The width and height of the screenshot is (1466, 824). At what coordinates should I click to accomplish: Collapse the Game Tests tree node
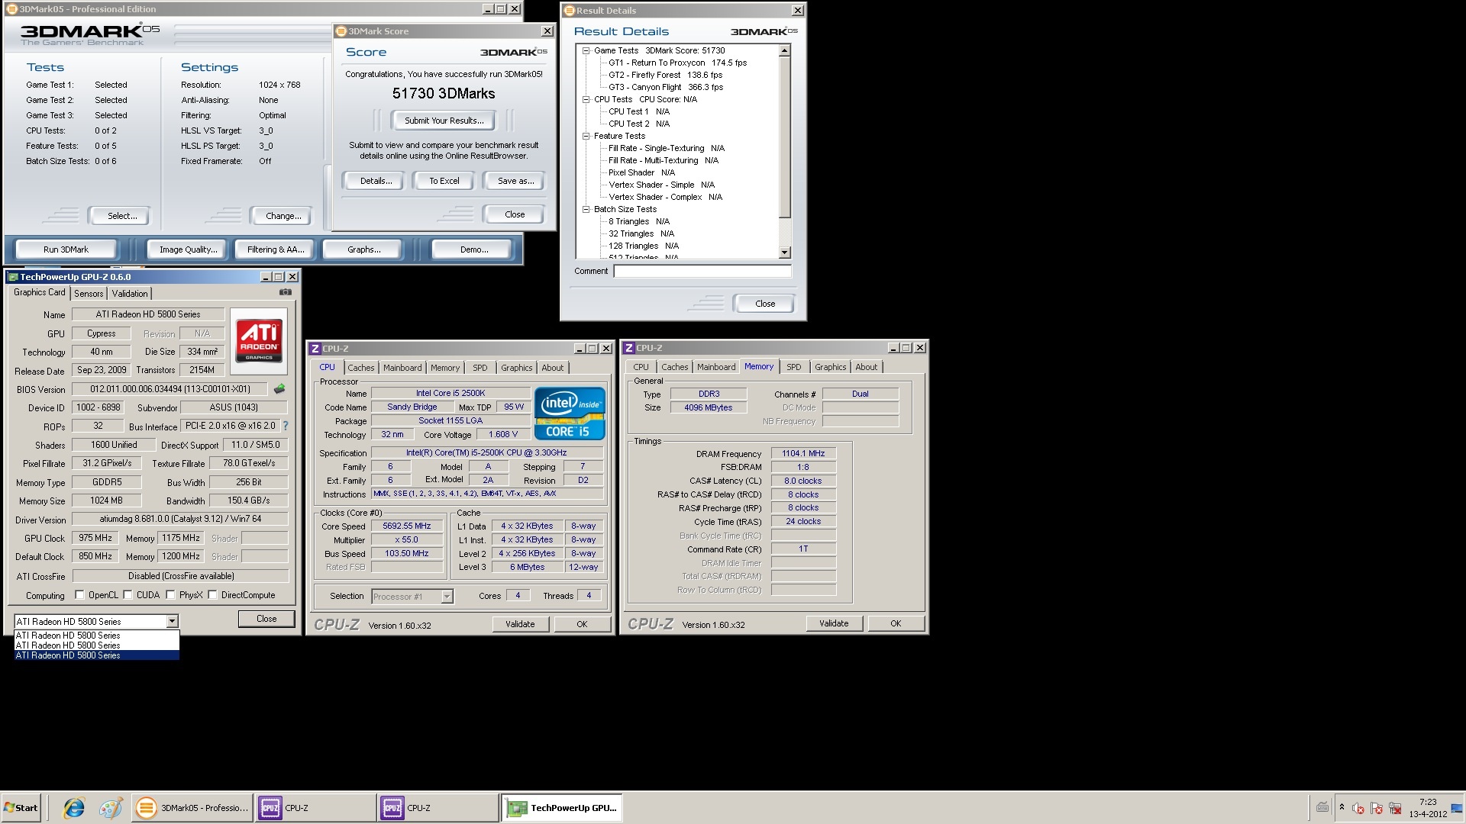pos(586,51)
